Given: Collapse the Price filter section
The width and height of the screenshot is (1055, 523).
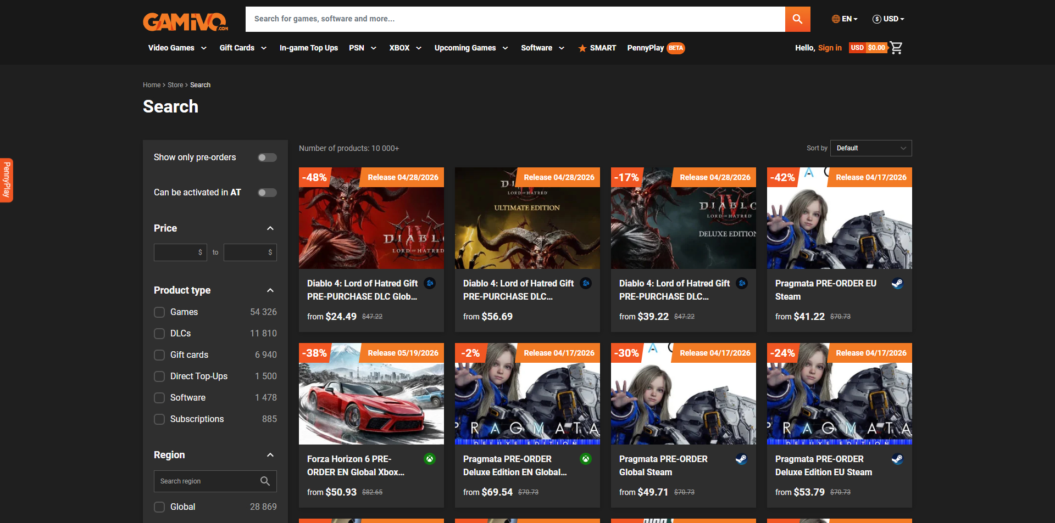Looking at the screenshot, I should (x=270, y=228).
